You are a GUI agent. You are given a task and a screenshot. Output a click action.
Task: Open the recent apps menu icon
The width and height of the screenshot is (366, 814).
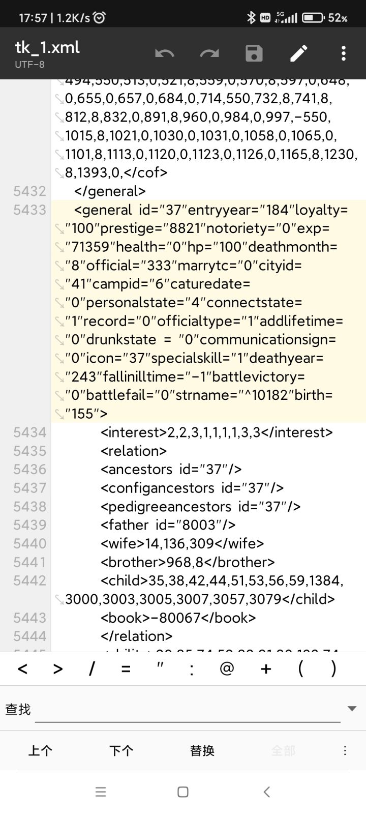click(101, 792)
